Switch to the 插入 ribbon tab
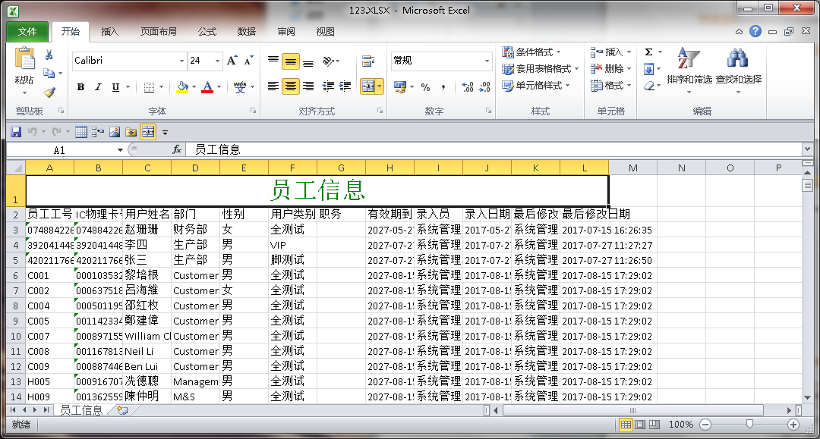 (110, 32)
